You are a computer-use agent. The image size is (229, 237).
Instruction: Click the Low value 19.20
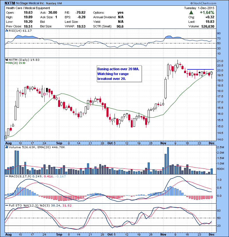[x=28, y=22]
